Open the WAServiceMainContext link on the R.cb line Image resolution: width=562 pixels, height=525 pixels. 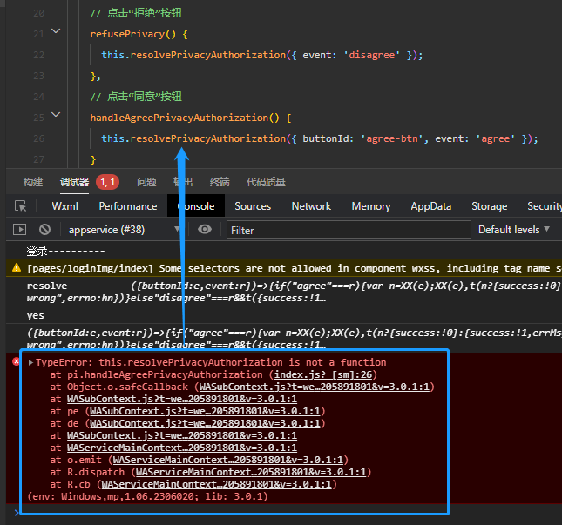pyautogui.click(x=216, y=484)
